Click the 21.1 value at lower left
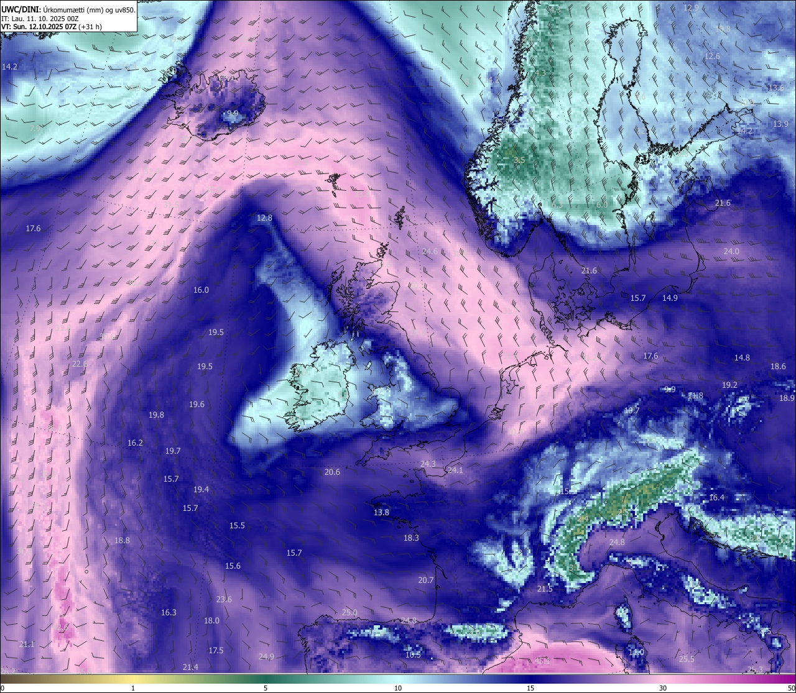 [27, 645]
